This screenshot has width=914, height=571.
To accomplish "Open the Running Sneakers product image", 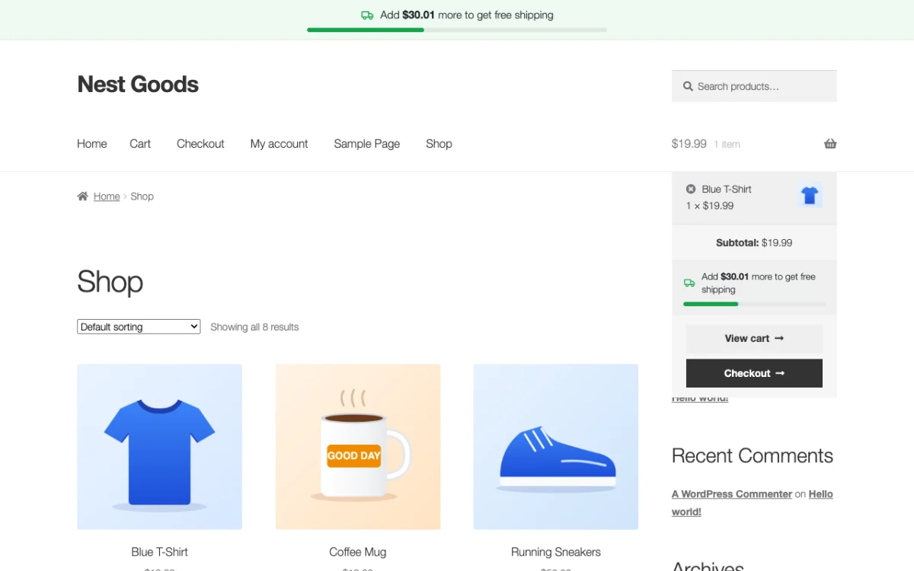I will (x=556, y=447).
